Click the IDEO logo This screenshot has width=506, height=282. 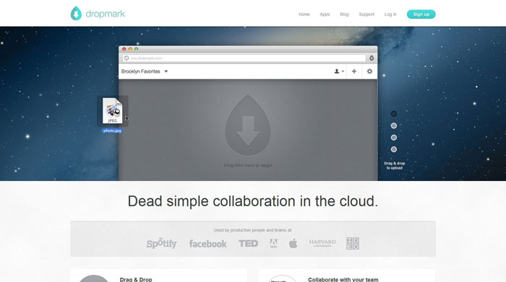click(353, 243)
